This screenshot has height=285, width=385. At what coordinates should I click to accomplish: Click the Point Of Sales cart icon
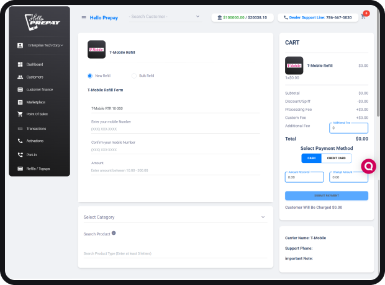pyautogui.click(x=20, y=114)
